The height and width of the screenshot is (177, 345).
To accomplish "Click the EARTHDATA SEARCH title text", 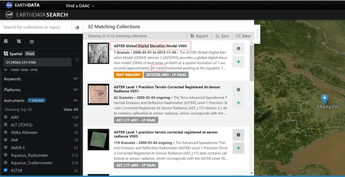I will click(42, 15).
